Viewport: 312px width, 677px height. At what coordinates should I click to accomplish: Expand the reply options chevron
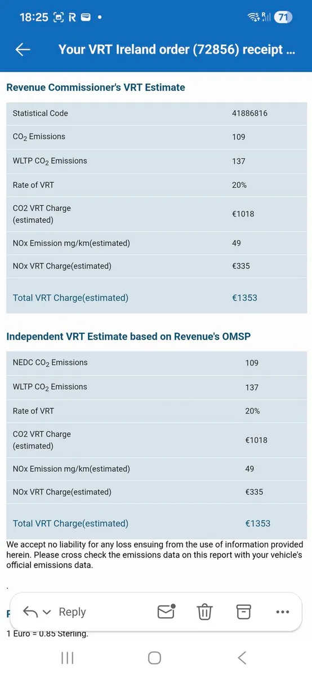point(47,612)
